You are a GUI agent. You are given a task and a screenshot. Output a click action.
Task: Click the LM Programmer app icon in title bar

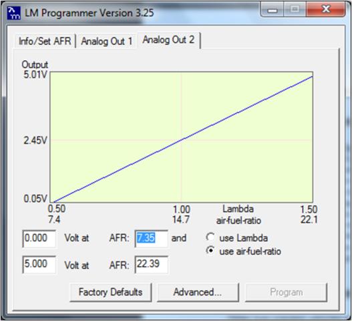pos(14,13)
